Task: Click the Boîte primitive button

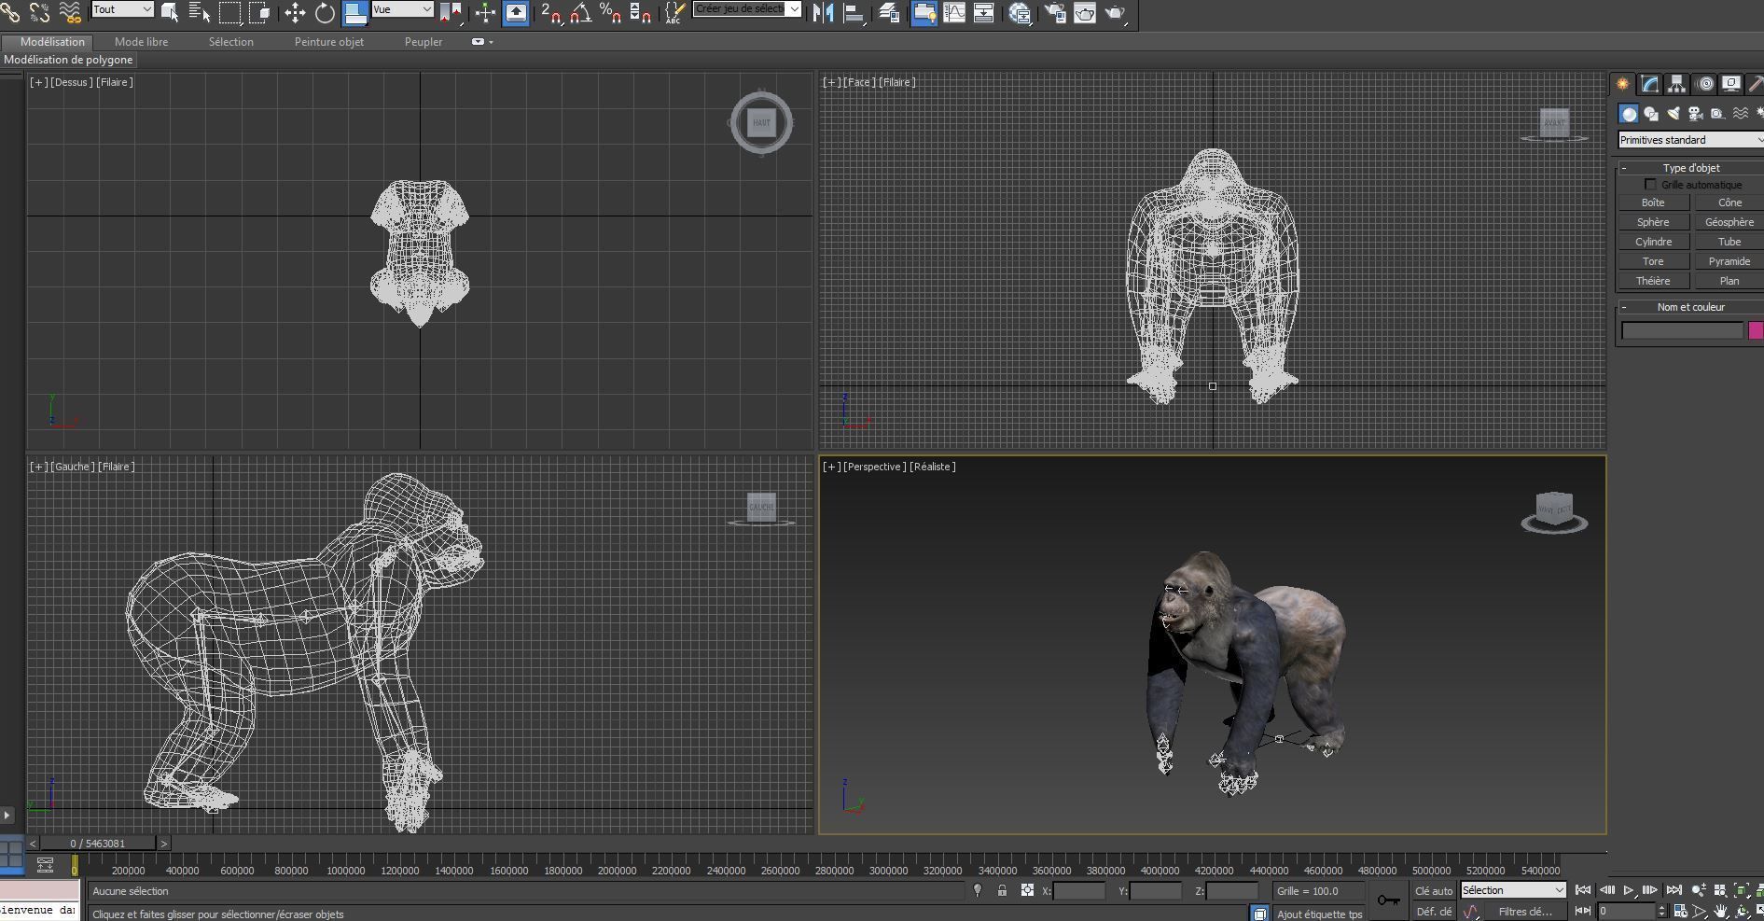Action: 1653,202
